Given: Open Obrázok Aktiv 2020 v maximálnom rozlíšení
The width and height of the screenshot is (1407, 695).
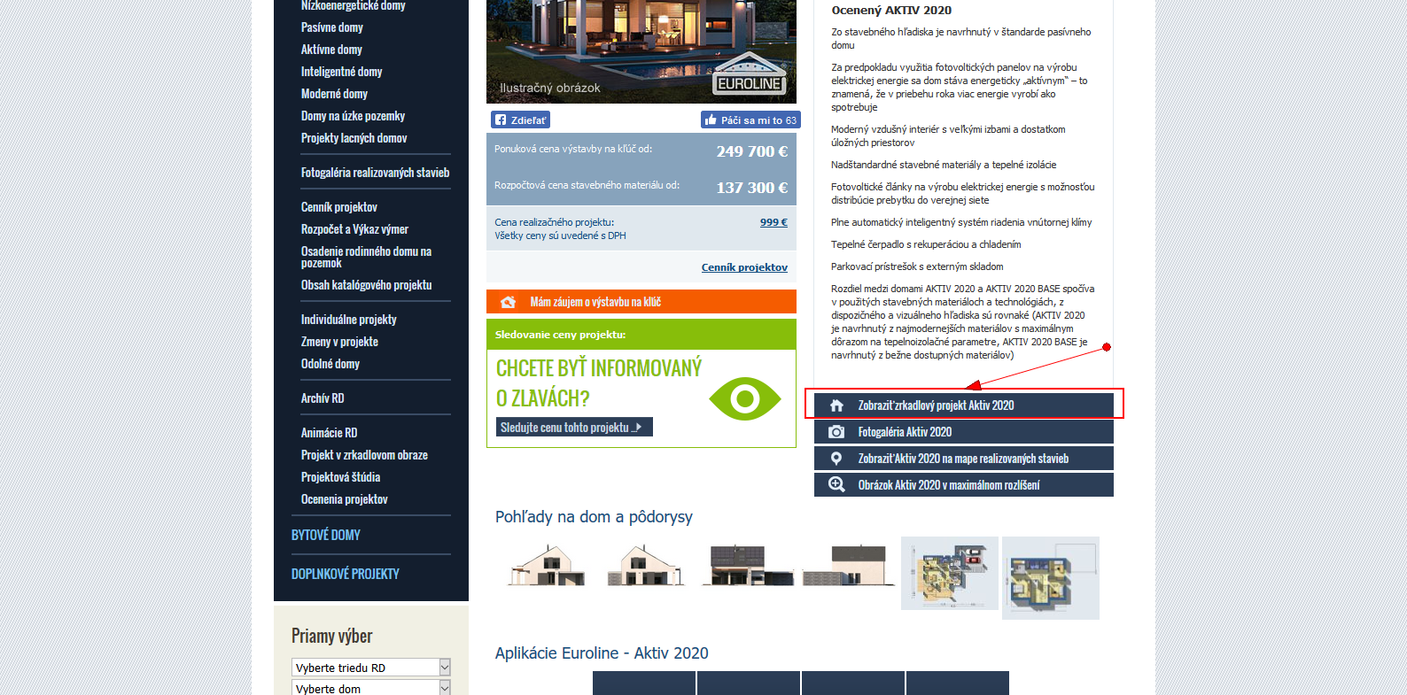Looking at the screenshot, I should 964,485.
